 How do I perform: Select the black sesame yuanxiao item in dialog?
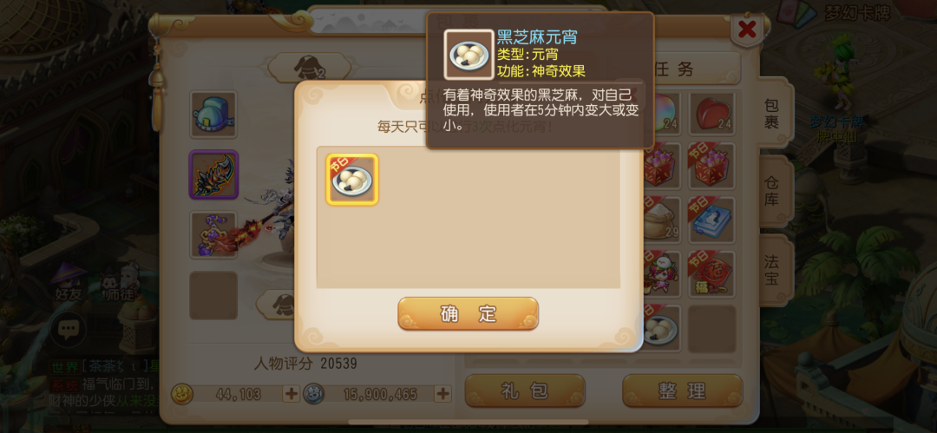tap(352, 180)
